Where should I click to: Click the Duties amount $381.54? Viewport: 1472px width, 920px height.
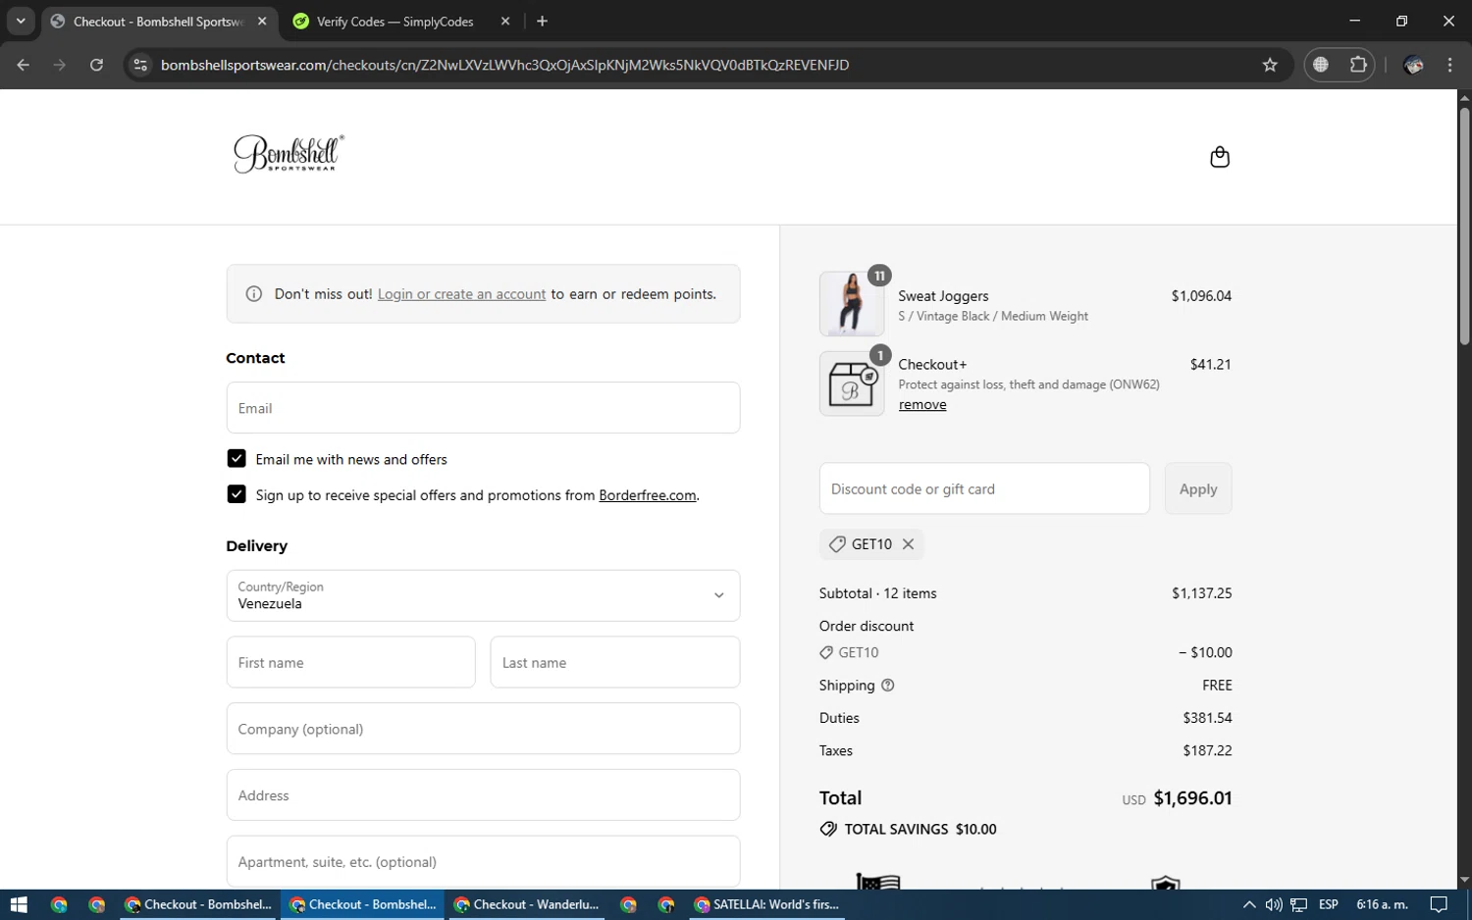click(x=1207, y=718)
